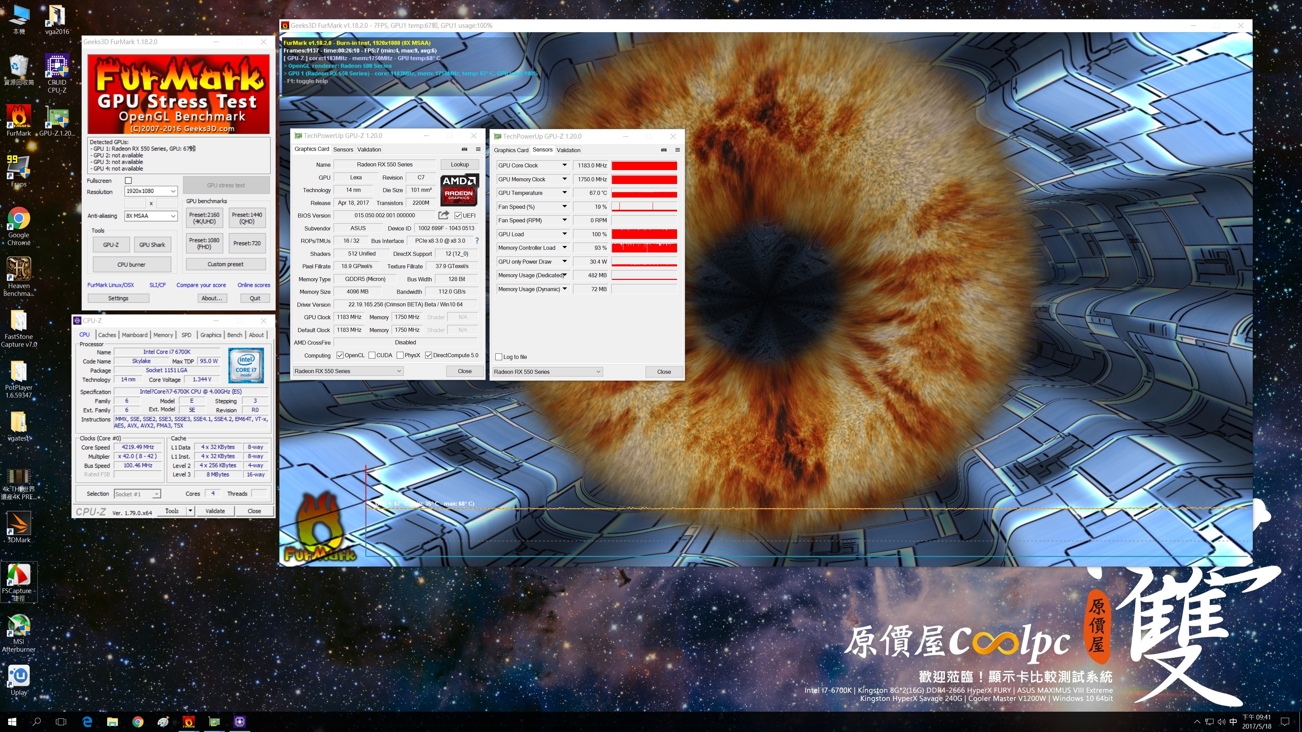Open Edge browser from taskbar
The height and width of the screenshot is (732, 1302).
point(87,721)
